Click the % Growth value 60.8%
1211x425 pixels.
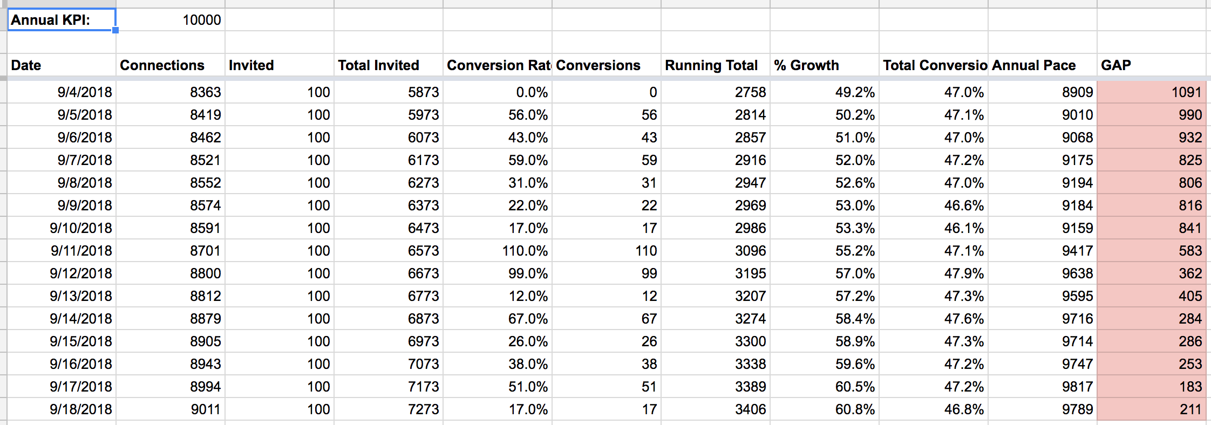coord(825,409)
